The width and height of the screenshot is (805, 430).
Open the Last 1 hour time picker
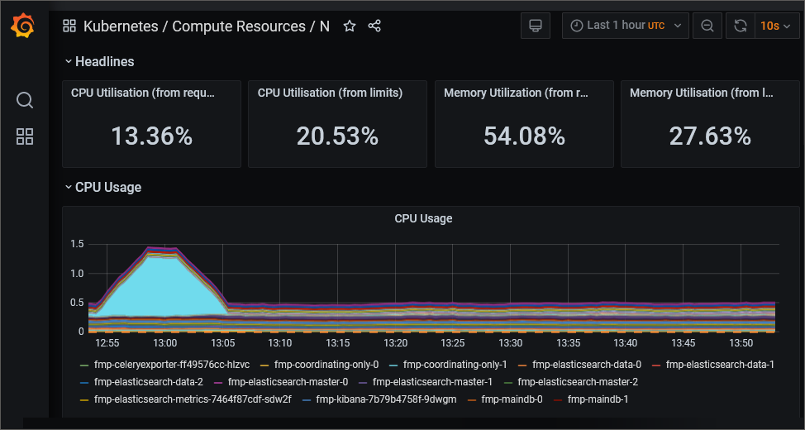click(625, 26)
